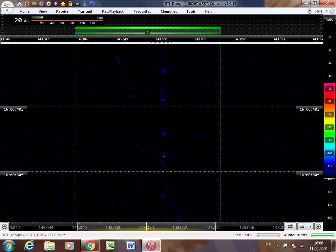Click the -50 level on the colour scale
This screenshot has width=336, height=252.
[329, 89]
